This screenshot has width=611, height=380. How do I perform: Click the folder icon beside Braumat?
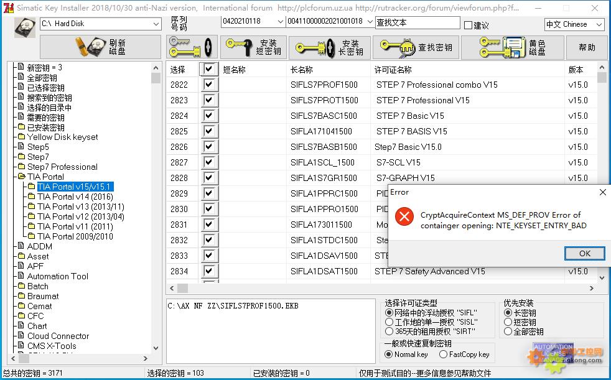click(x=21, y=296)
